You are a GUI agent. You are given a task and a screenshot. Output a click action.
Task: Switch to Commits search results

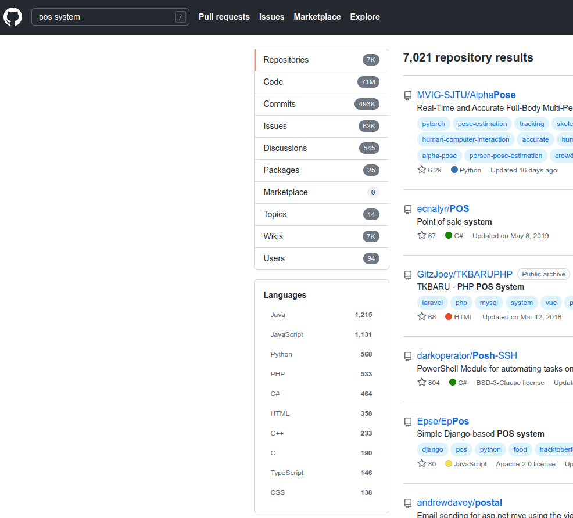[x=321, y=104]
